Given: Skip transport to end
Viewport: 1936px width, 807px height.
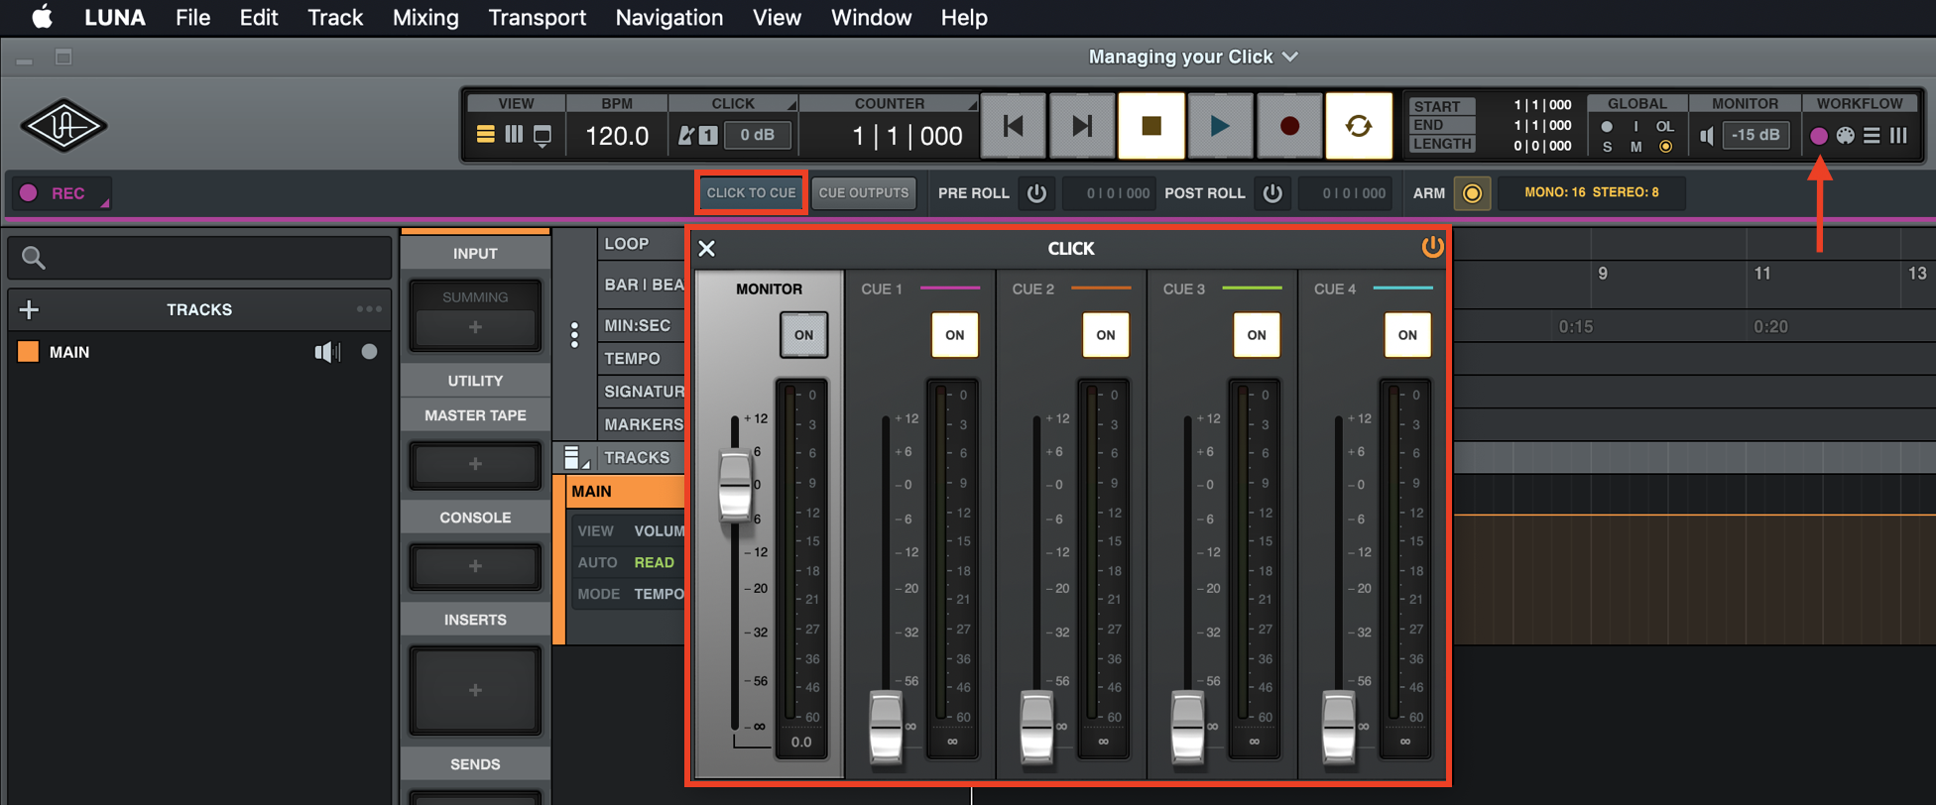Looking at the screenshot, I should [x=1082, y=126].
